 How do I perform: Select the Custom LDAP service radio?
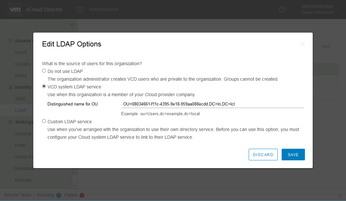tap(44, 121)
